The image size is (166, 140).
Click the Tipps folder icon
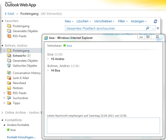point(9,103)
